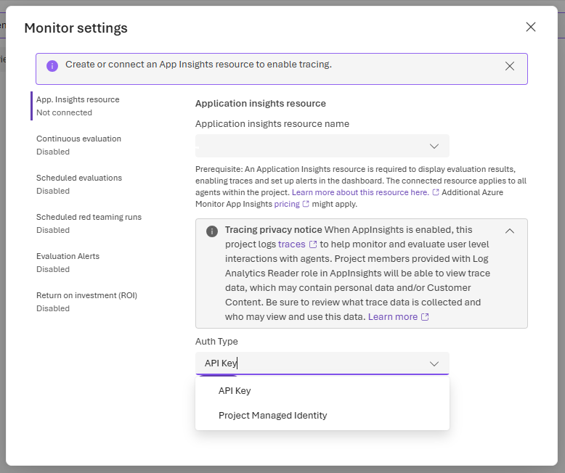This screenshot has height=473, width=565.
Task: Click into the Auth Type combo box
Action: coord(322,363)
